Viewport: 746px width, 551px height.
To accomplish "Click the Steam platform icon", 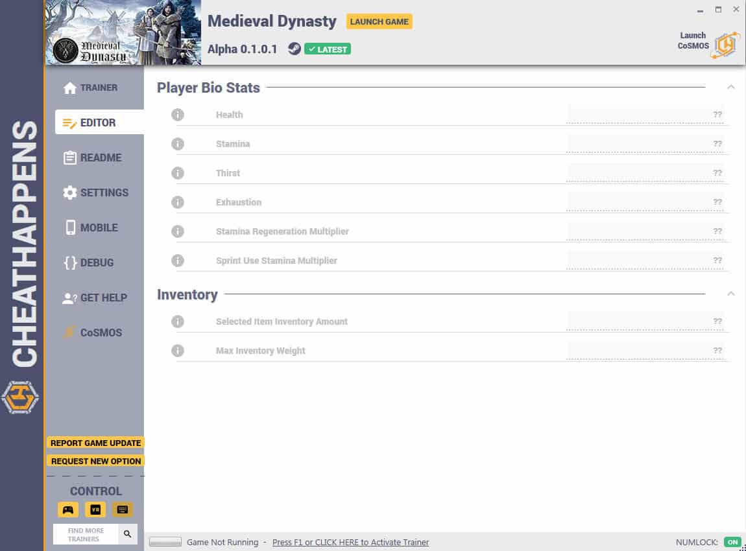I will click(295, 49).
